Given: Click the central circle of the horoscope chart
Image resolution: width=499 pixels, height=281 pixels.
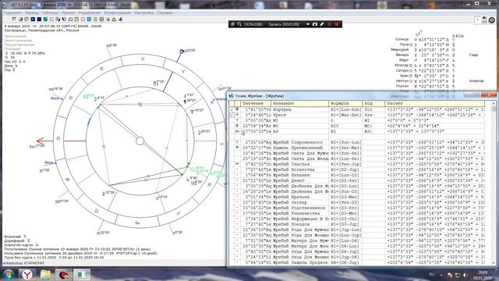Looking at the screenshot, I should (140, 140).
